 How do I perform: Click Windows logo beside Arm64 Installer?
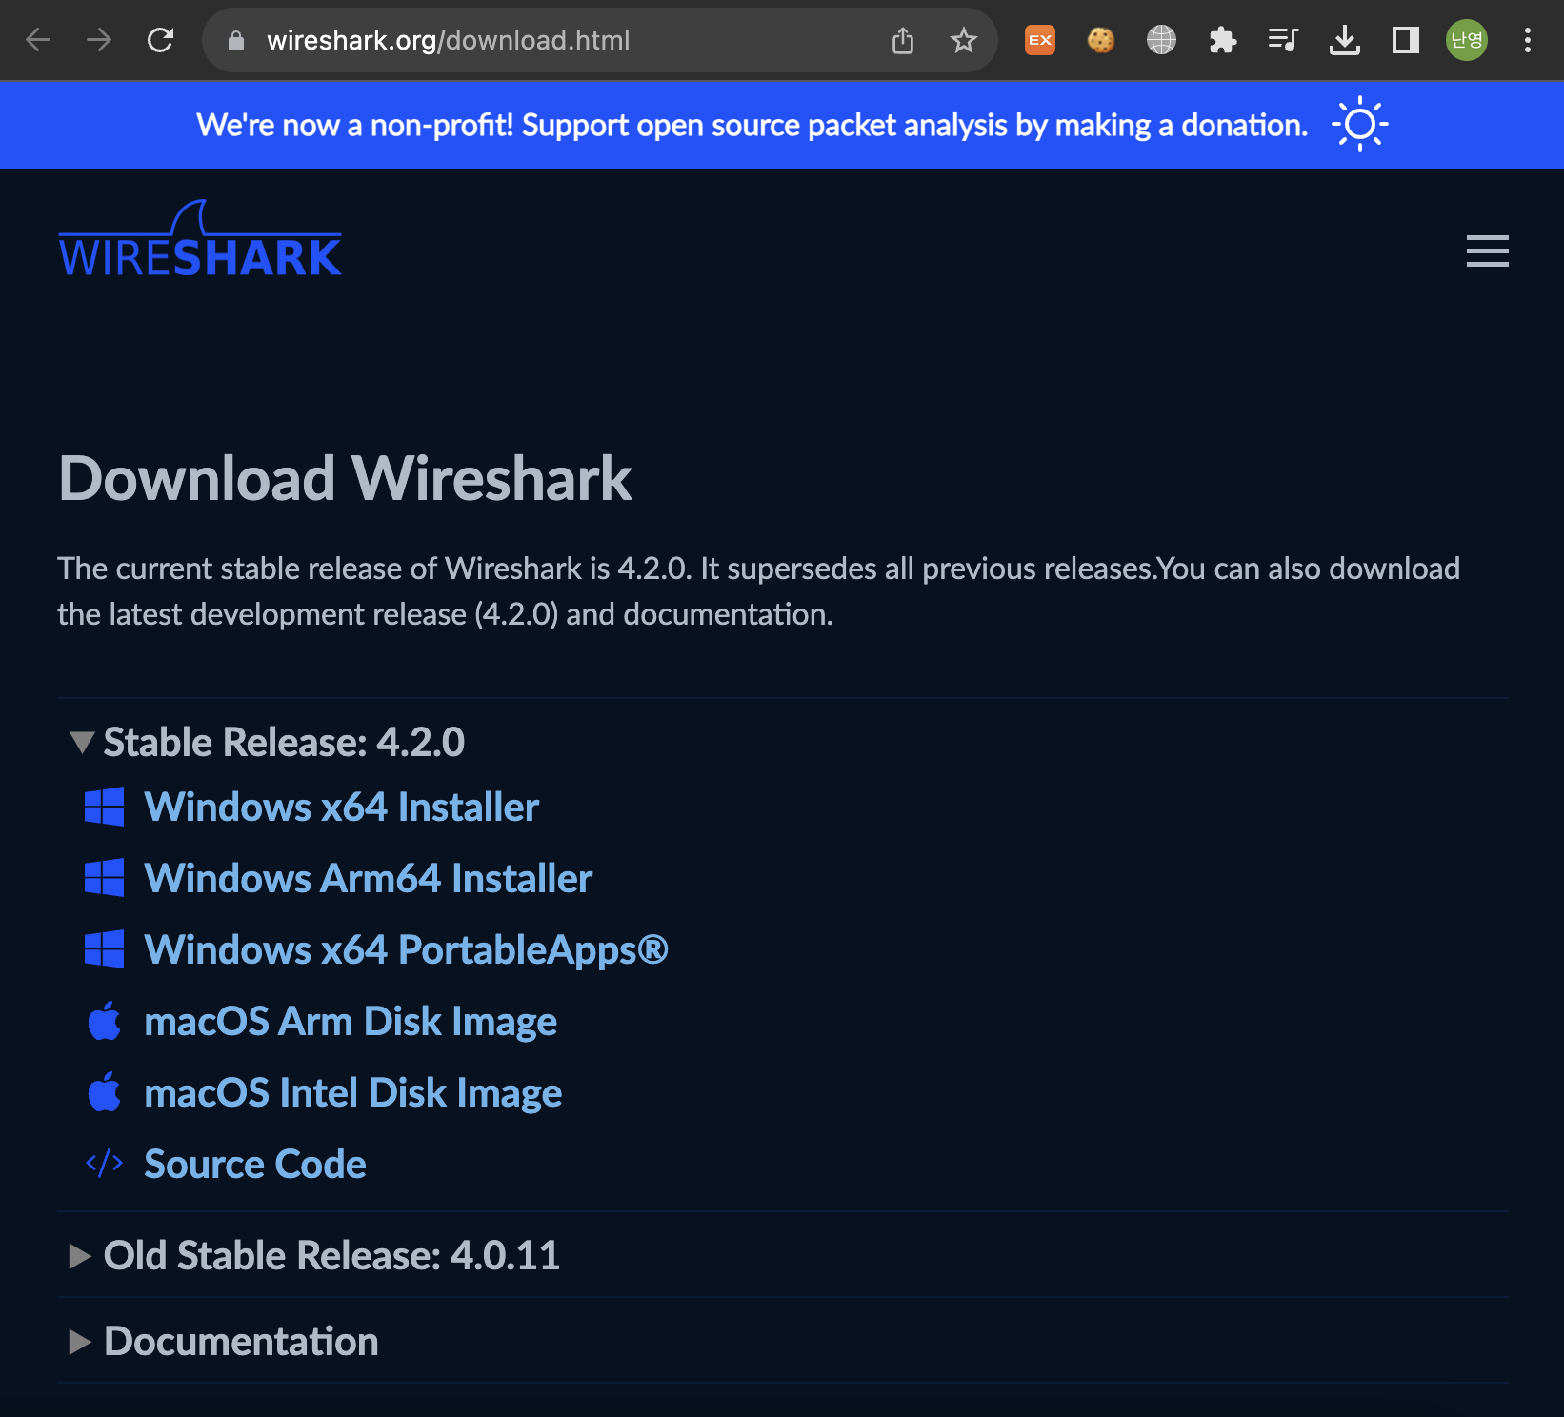(x=104, y=878)
